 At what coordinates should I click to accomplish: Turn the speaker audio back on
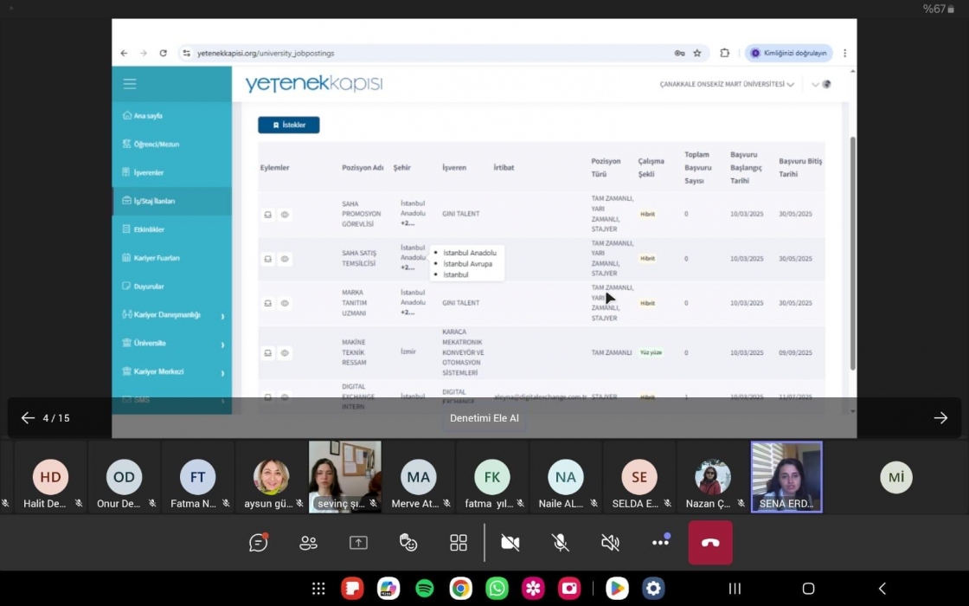coord(610,543)
